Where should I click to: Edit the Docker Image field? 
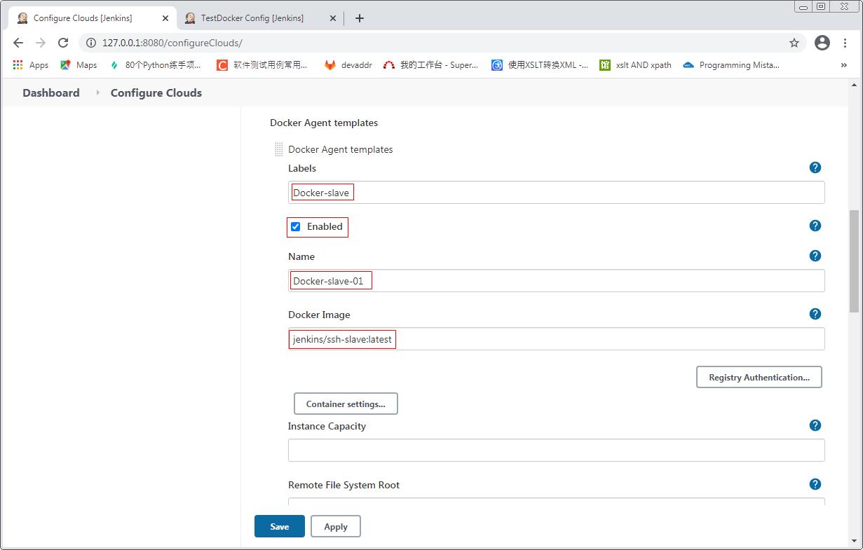pyautogui.click(x=557, y=339)
